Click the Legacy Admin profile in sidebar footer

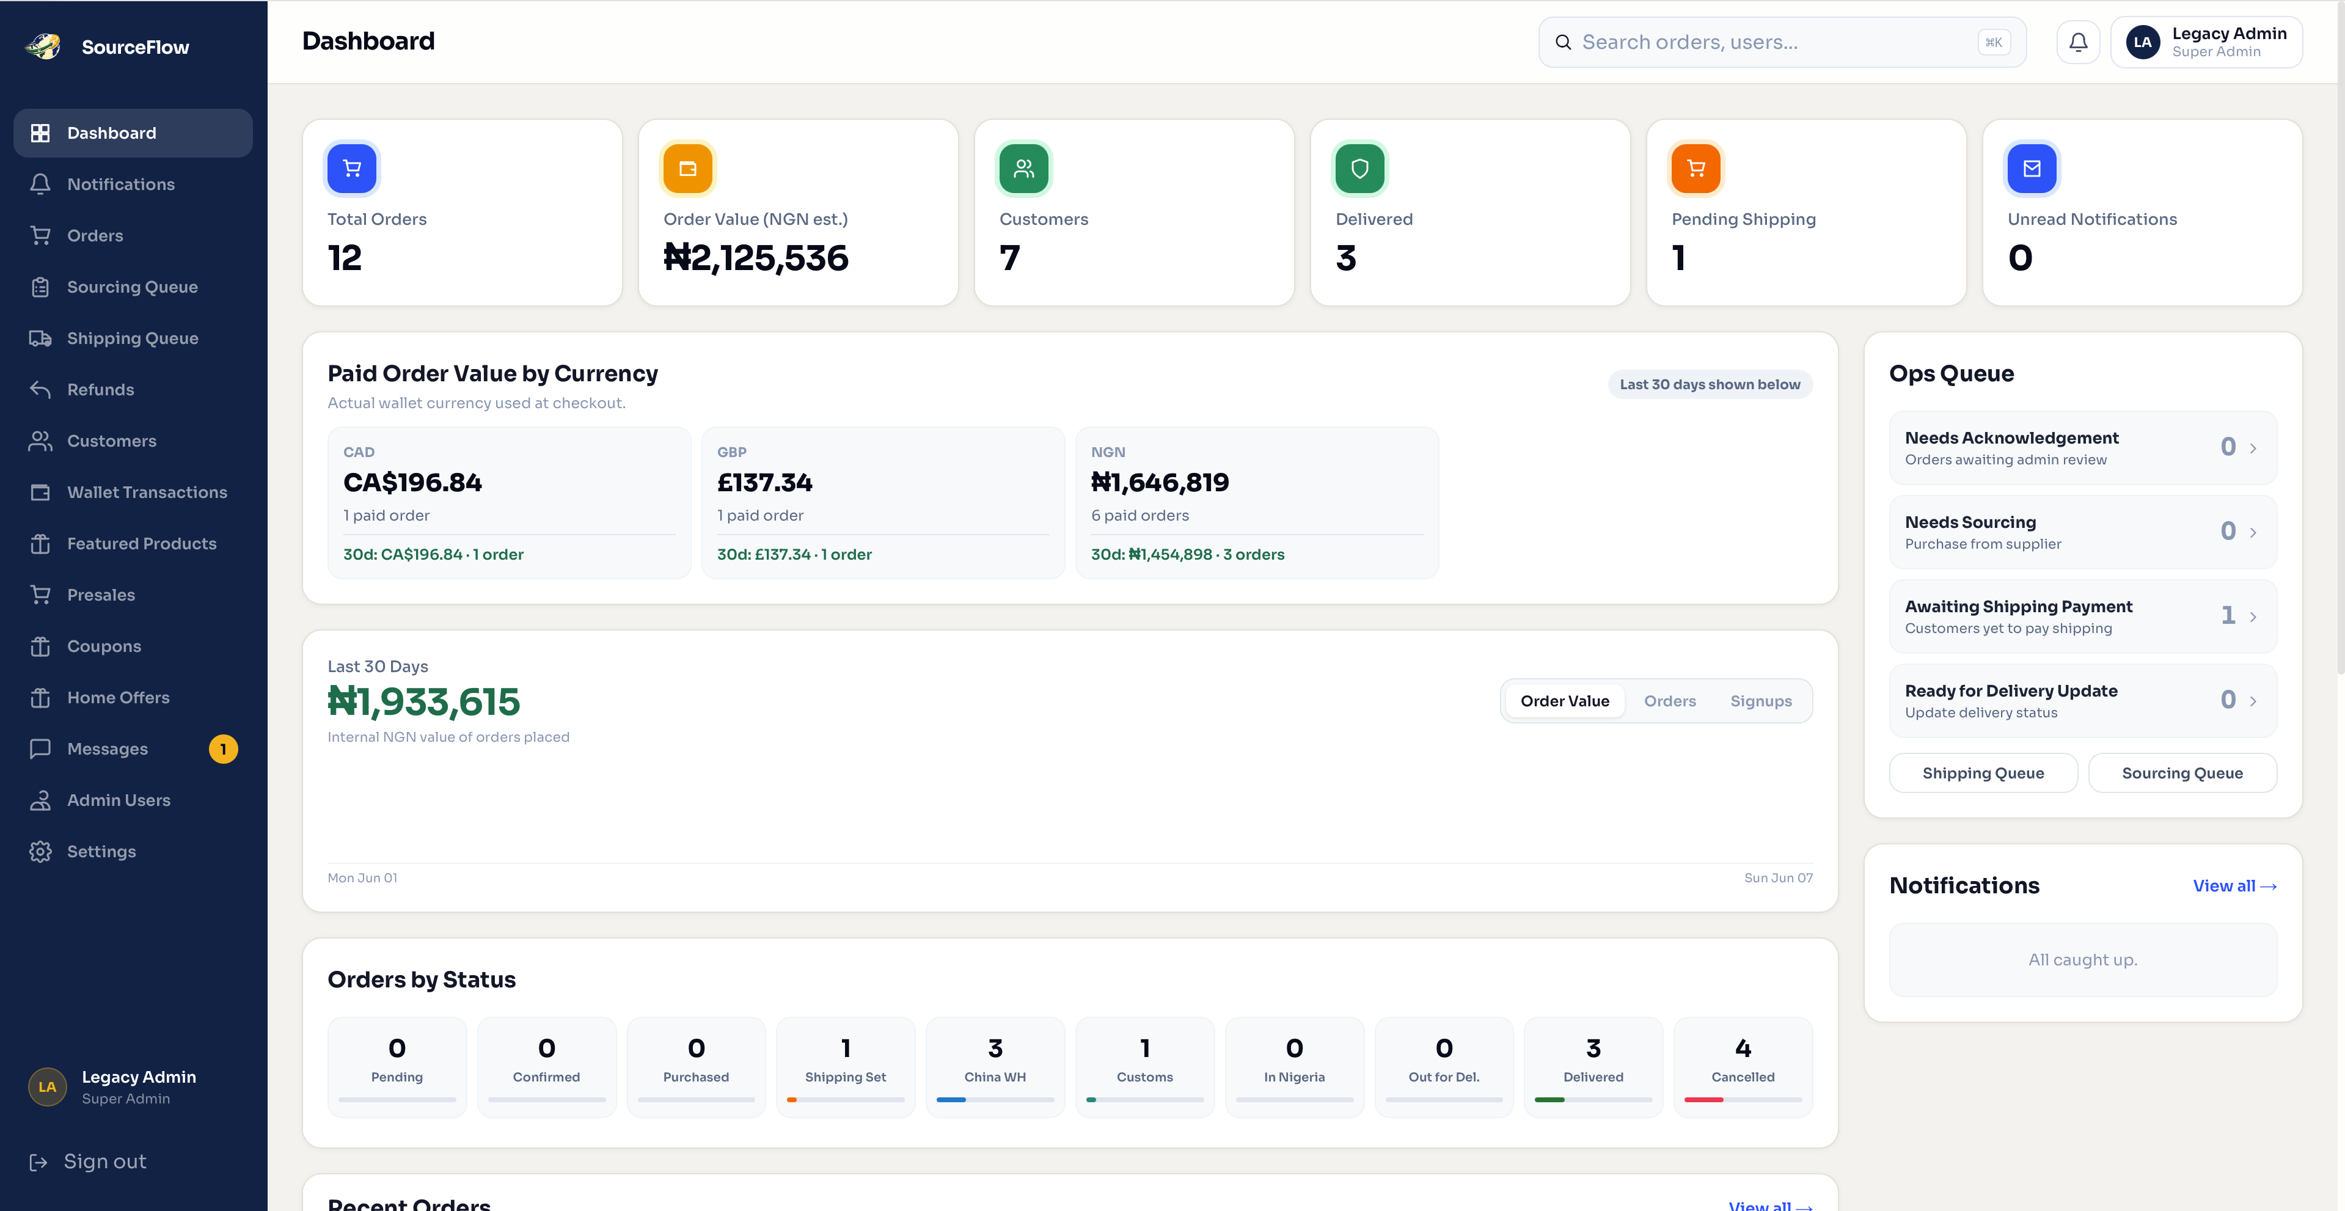113,1087
